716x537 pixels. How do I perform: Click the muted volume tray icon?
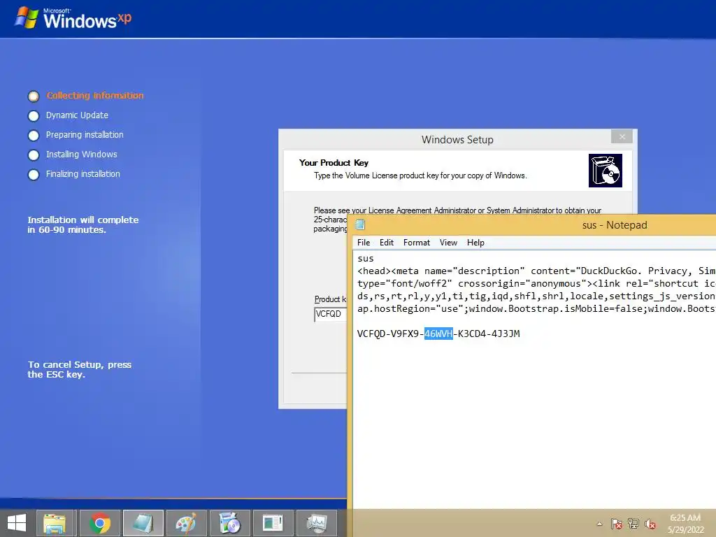click(x=650, y=524)
